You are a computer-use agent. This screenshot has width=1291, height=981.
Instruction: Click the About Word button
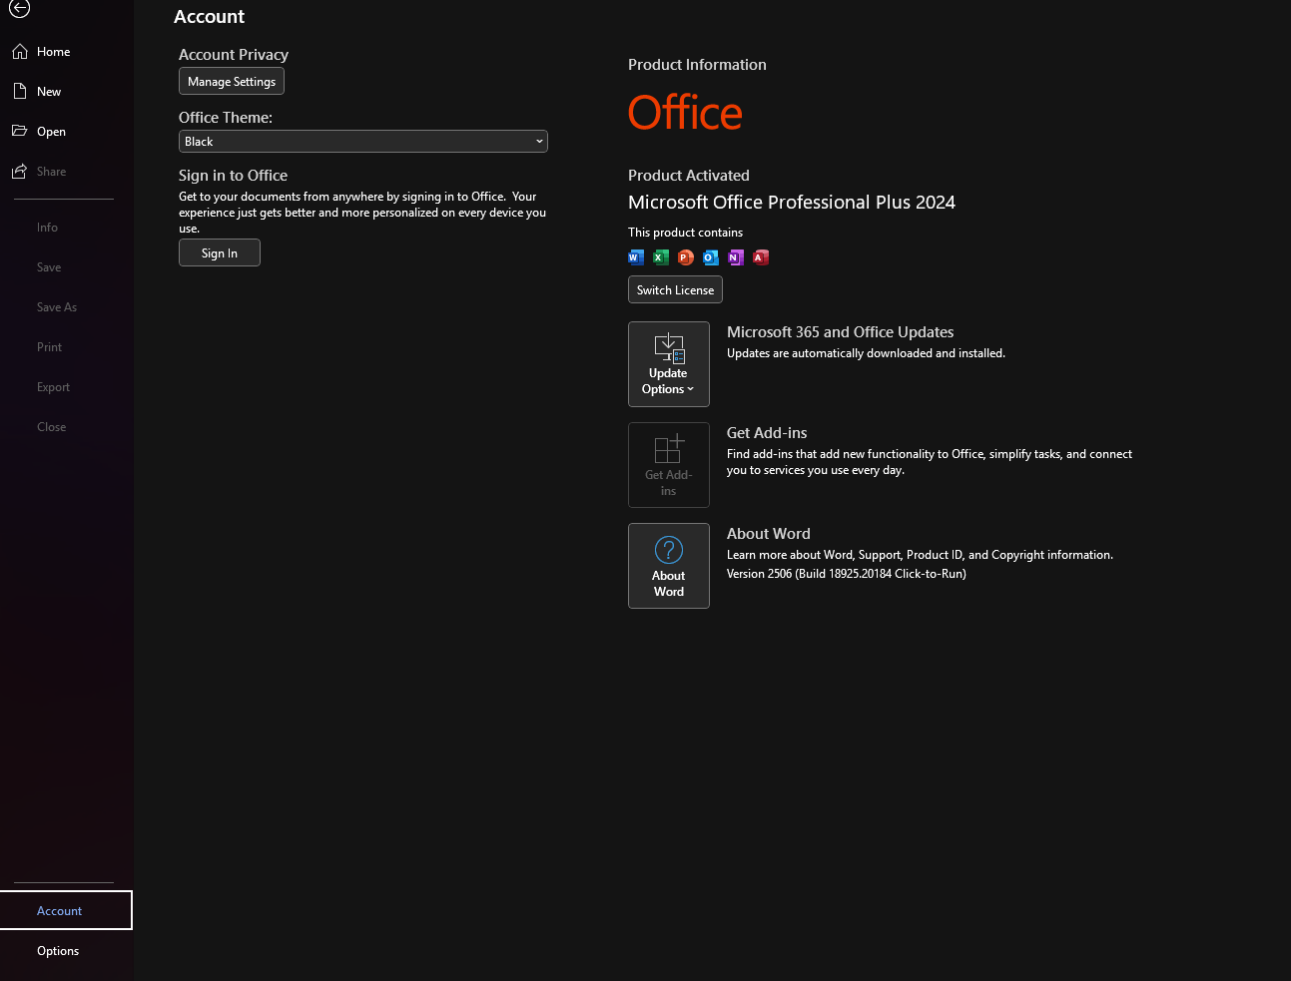669,566
